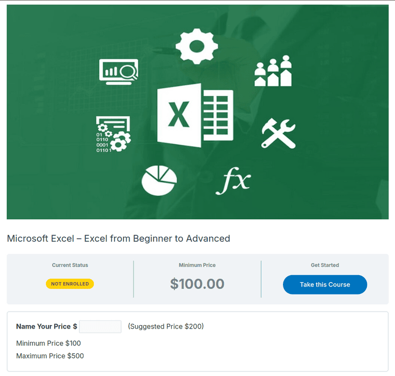Click the Get Started heading
Image resolution: width=395 pixels, height=376 pixels.
pyautogui.click(x=325, y=265)
